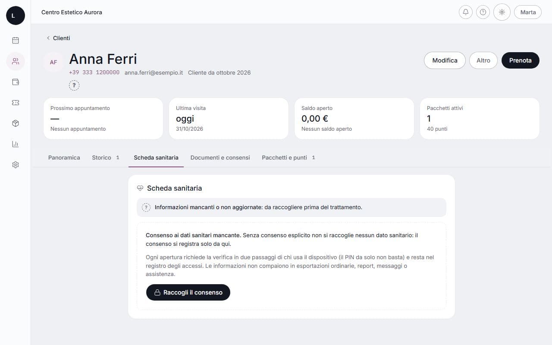
Task: Click the help question mark in the header
Action: [x=483, y=12]
